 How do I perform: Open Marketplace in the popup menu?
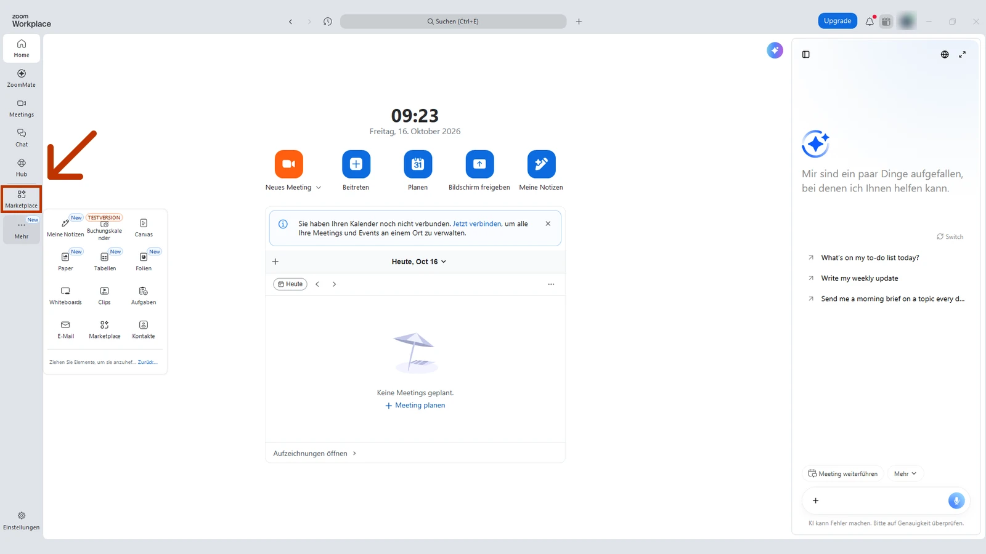pyautogui.click(x=105, y=329)
